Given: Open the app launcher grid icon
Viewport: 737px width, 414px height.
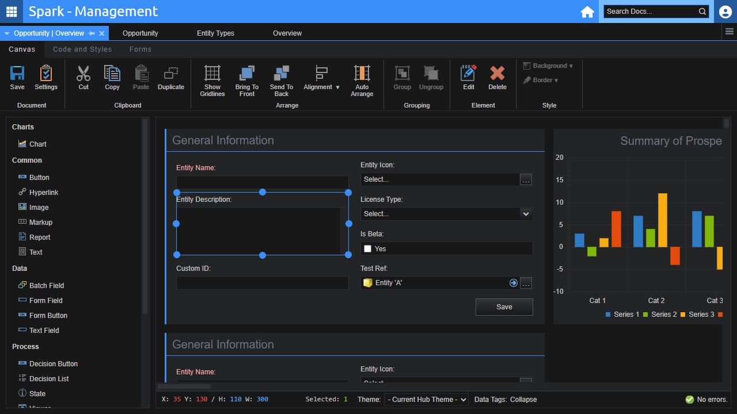Looking at the screenshot, I should point(12,11).
